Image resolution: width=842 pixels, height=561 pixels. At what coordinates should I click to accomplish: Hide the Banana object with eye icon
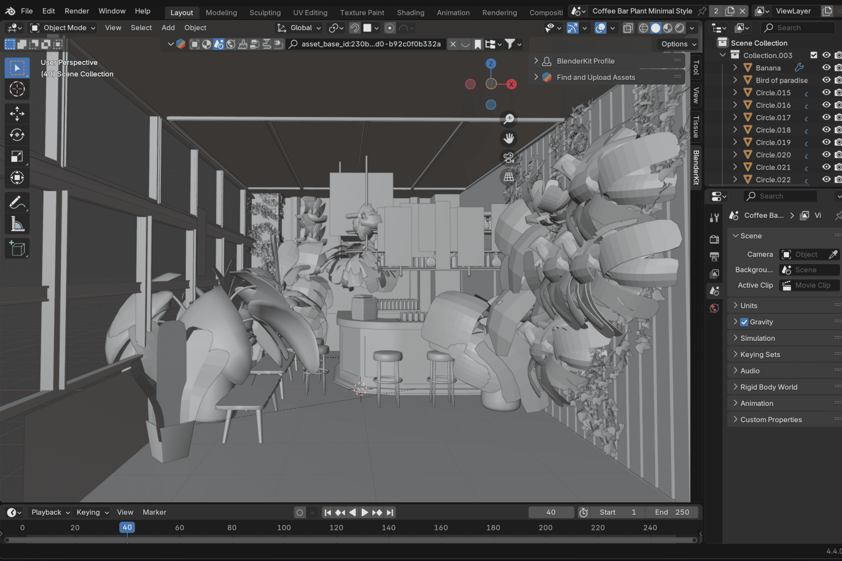coord(826,68)
